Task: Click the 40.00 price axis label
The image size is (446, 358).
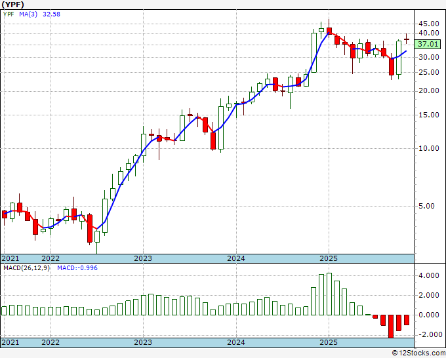Action: [429, 33]
